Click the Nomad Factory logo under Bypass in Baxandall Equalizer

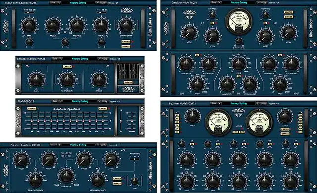(128, 89)
